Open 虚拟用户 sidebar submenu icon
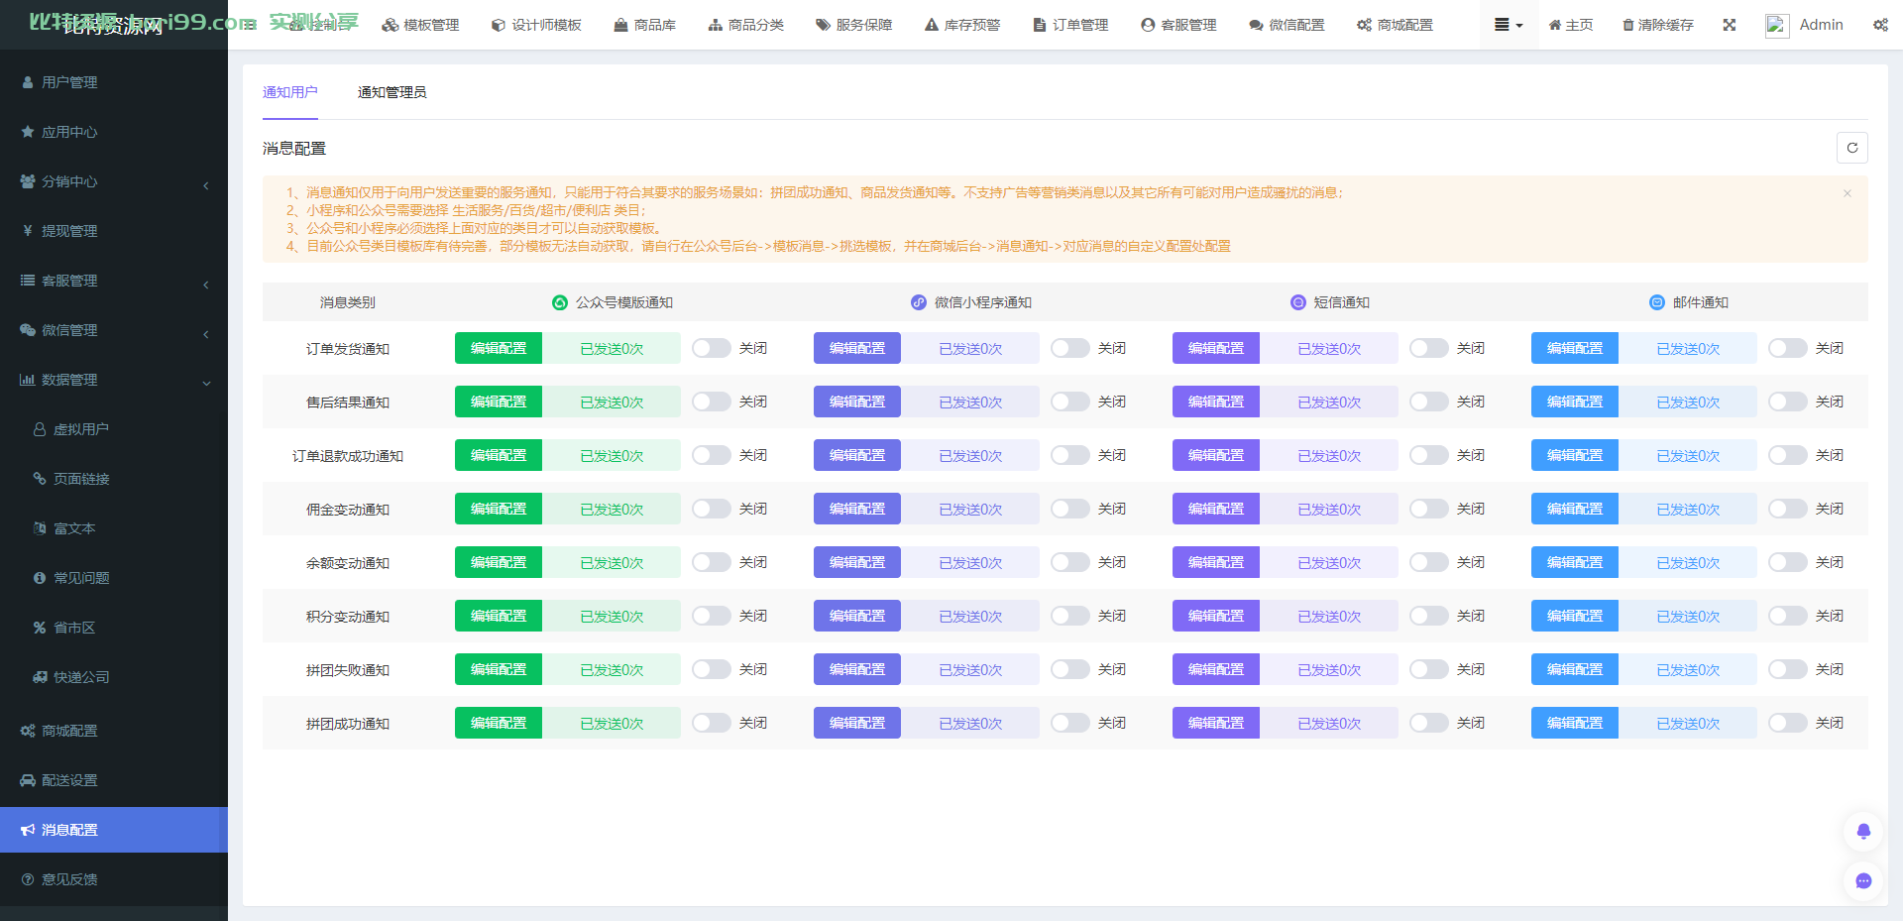1903x921 pixels. 40,429
